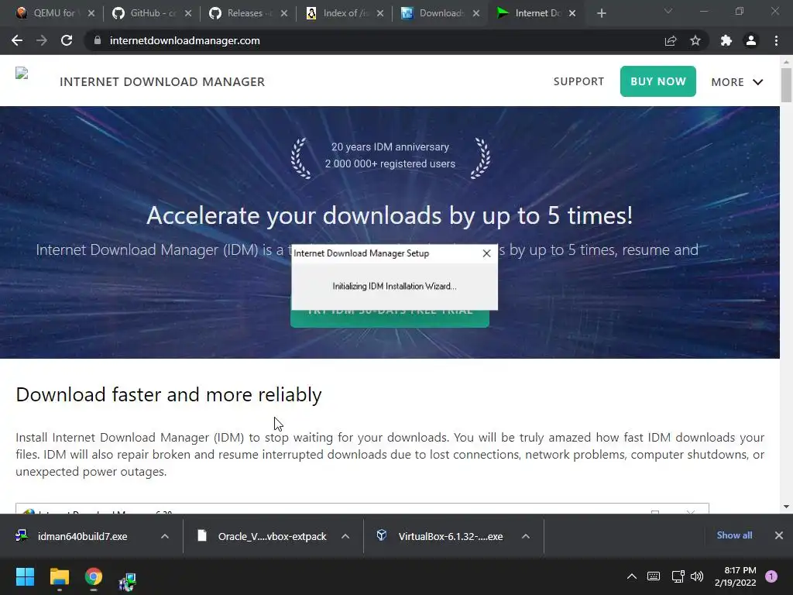Open the VirtualBox-6.1.32 exe download

[x=439, y=536]
